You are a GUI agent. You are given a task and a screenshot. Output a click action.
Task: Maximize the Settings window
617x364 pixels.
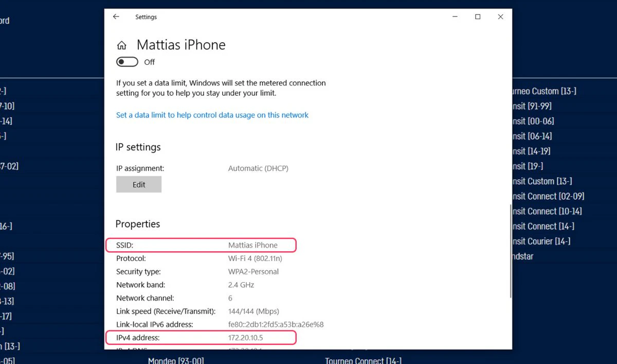478,17
